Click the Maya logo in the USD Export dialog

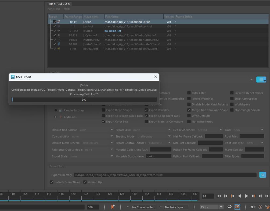click(x=13, y=77)
